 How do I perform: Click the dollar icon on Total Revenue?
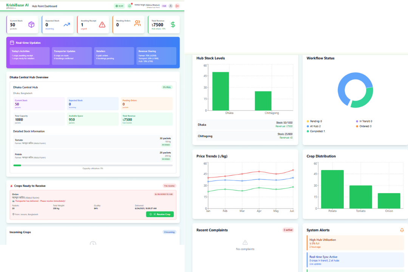(173, 25)
